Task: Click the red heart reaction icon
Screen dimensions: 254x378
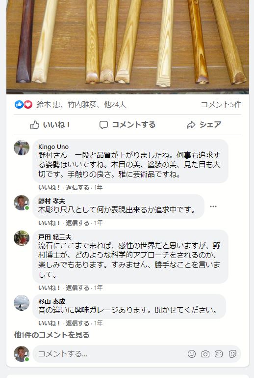Action: coord(28,104)
